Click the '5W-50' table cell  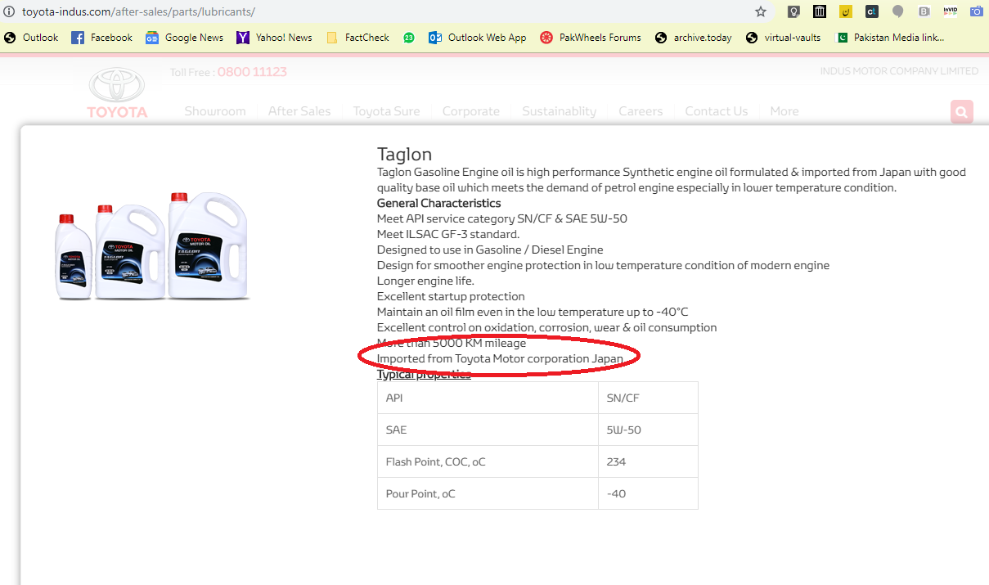tap(648, 430)
